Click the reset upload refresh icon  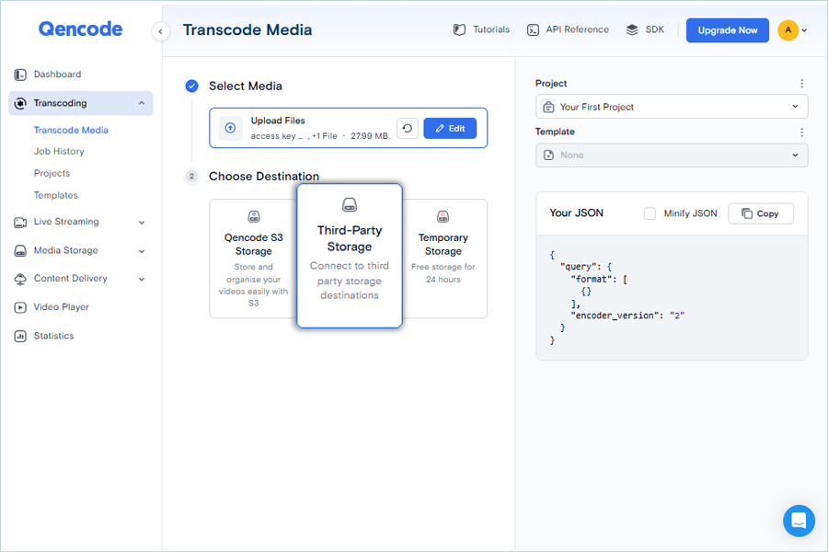pos(408,128)
